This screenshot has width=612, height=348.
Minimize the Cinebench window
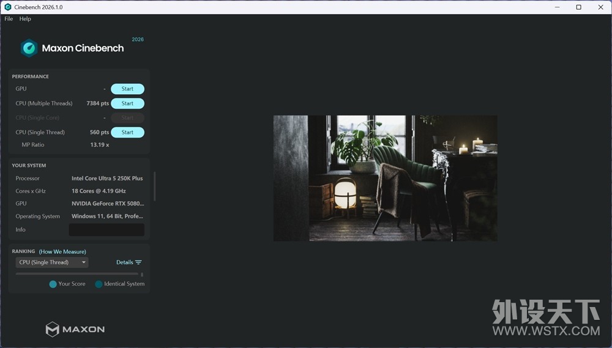pyautogui.click(x=558, y=7)
